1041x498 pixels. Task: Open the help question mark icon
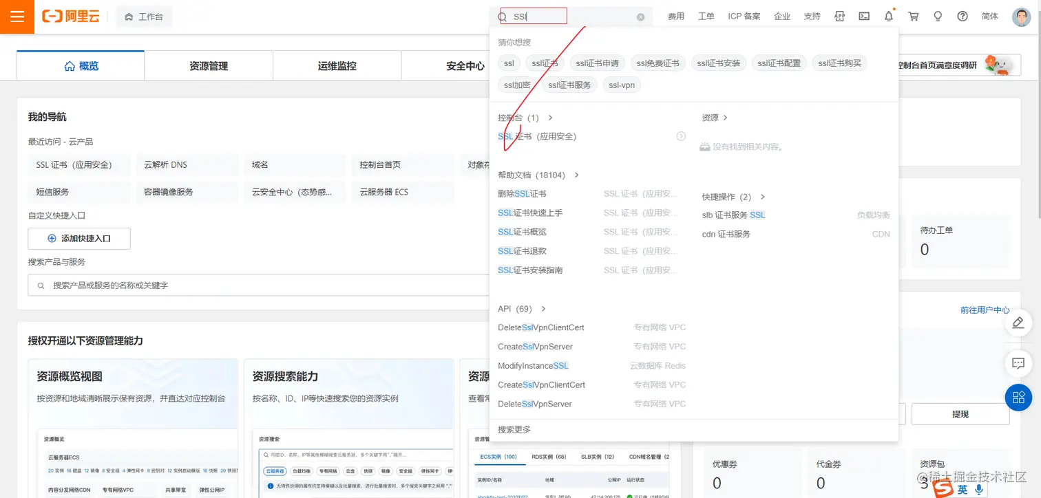963,17
